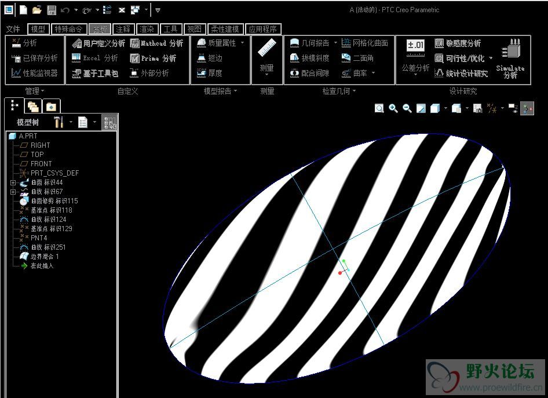Save the model with the floppy disk icon

tap(52, 10)
